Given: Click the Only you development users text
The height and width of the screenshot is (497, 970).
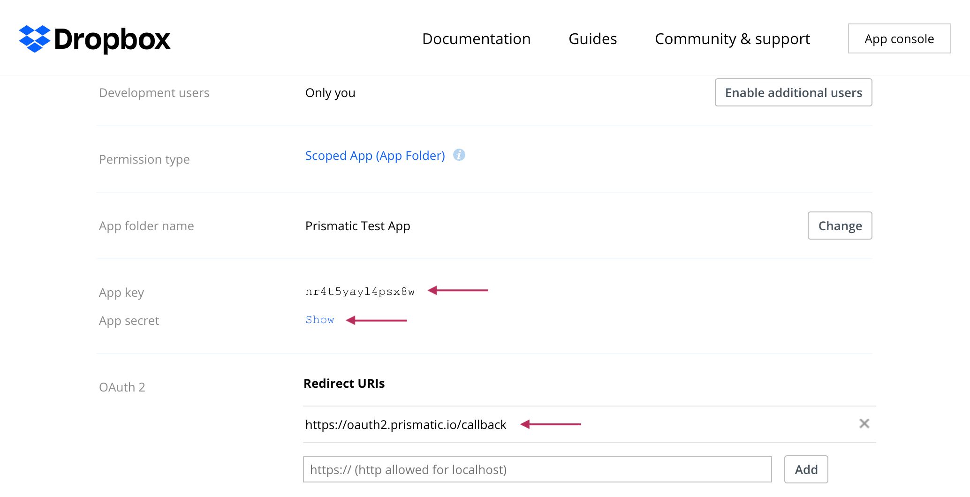Looking at the screenshot, I should [330, 92].
